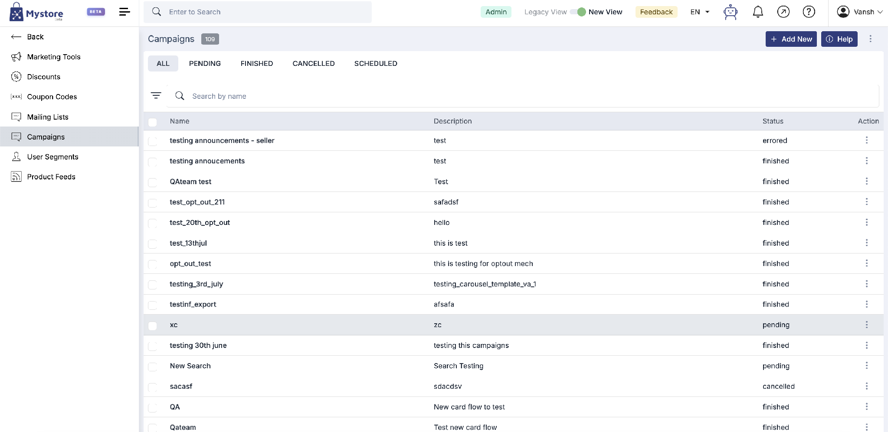
Task: Click the BETA badge
Action: pyautogui.click(x=96, y=12)
